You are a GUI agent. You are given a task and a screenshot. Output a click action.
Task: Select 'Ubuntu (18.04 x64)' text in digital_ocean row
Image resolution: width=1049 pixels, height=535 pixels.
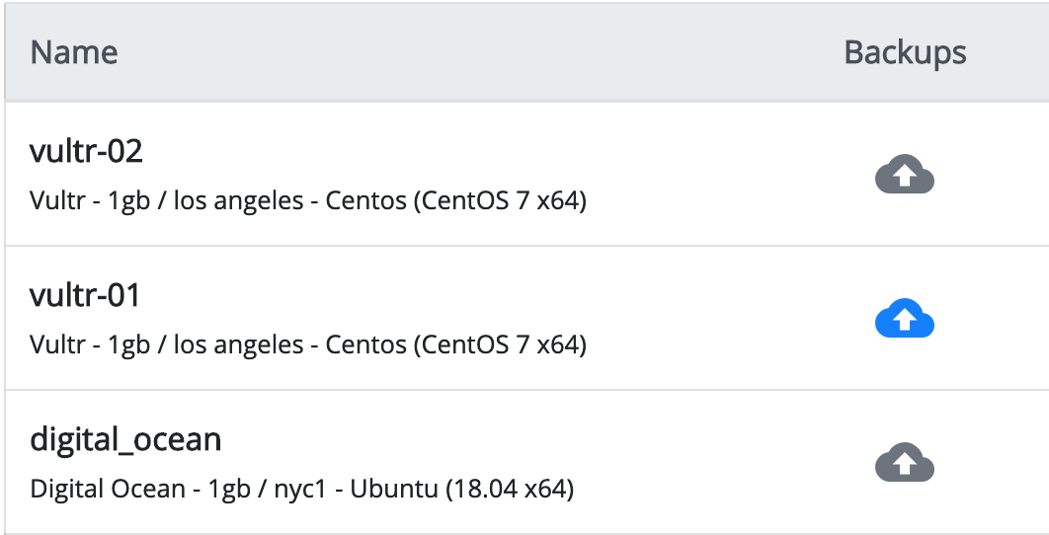tap(462, 489)
